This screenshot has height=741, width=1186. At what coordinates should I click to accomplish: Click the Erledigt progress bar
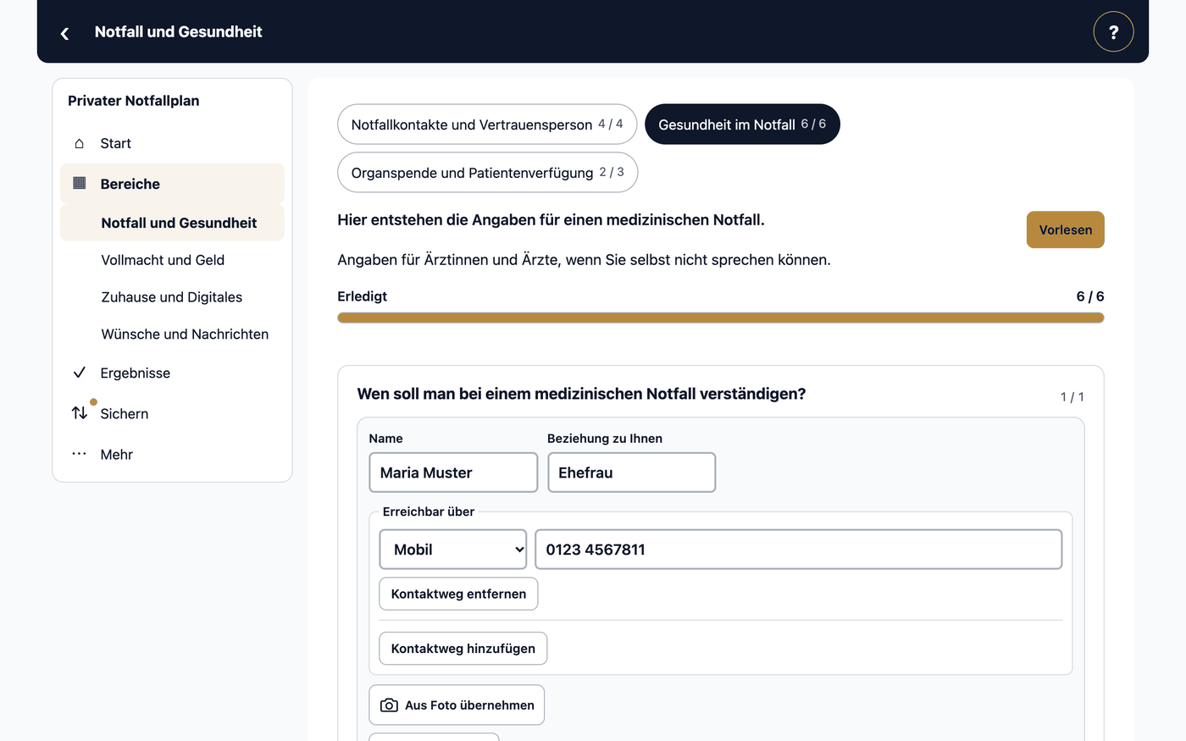click(721, 318)
